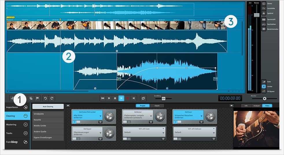Stop playback
284x155 pixels.
(115, 99)
